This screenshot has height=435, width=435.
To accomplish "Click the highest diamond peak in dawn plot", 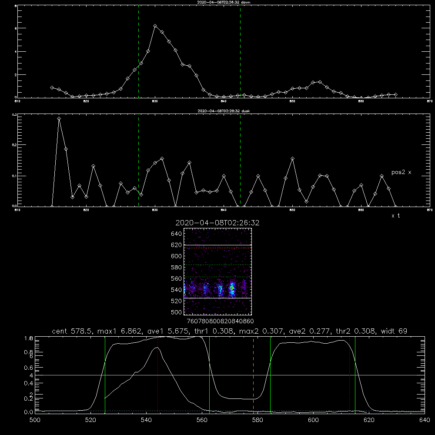I will 155,26.
